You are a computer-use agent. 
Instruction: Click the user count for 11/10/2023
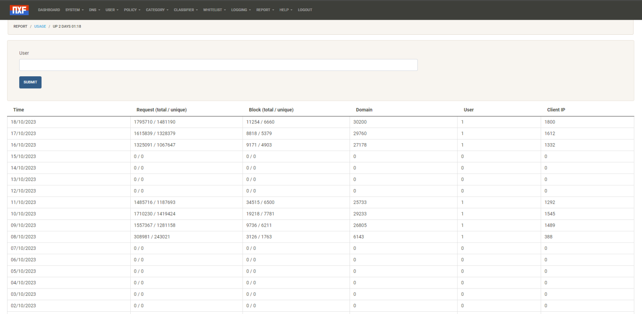462,202
